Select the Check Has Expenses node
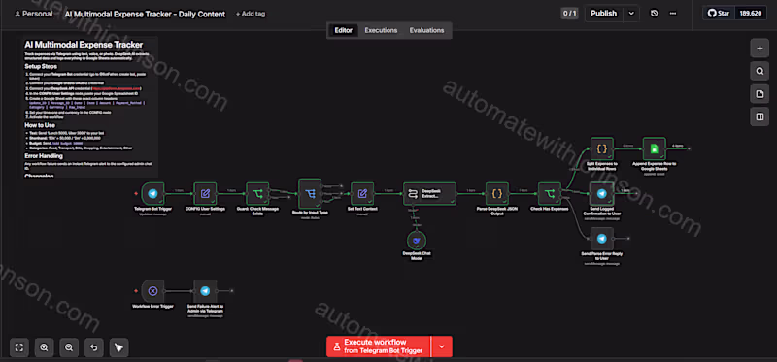This screenshot has width=777, height=362. 550,194
